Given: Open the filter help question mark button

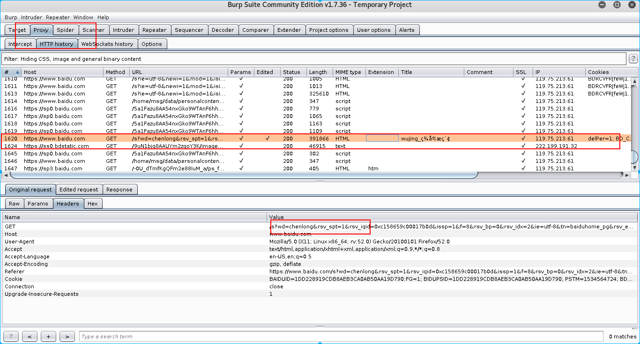Looking at the screenshot, I should pyautogui.click(x=633, y=59).
